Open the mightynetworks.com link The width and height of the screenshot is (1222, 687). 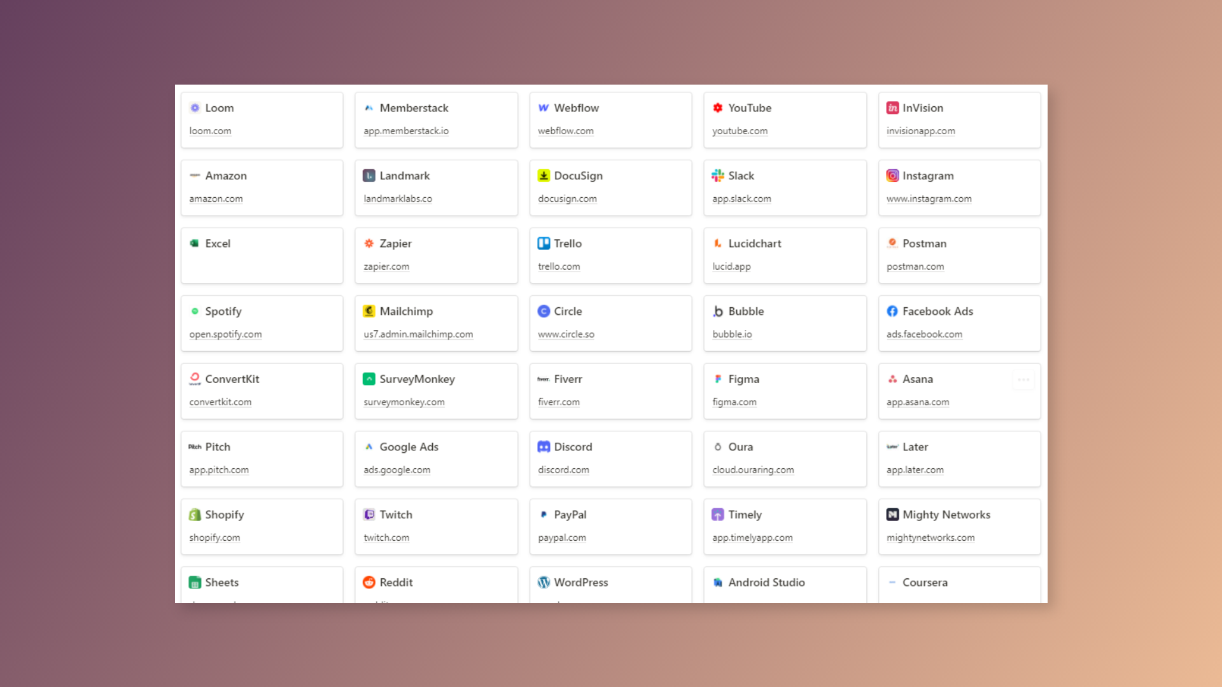point(931,538)
